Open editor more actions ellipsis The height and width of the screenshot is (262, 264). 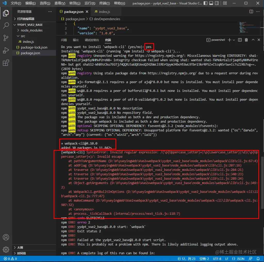pyautogui.click(x=258, y=11)
